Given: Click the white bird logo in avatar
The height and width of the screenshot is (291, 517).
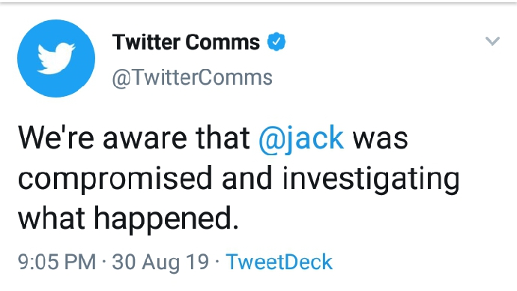Looking at the screenshot, I should pos(56,58).
